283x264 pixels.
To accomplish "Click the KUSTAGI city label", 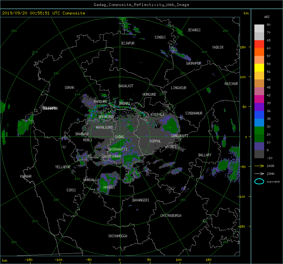I will click(x=158, y=115).
